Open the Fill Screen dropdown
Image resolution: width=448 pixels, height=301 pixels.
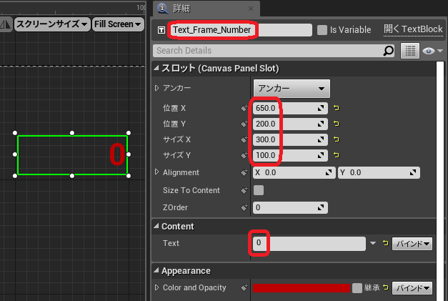[118, 24]
